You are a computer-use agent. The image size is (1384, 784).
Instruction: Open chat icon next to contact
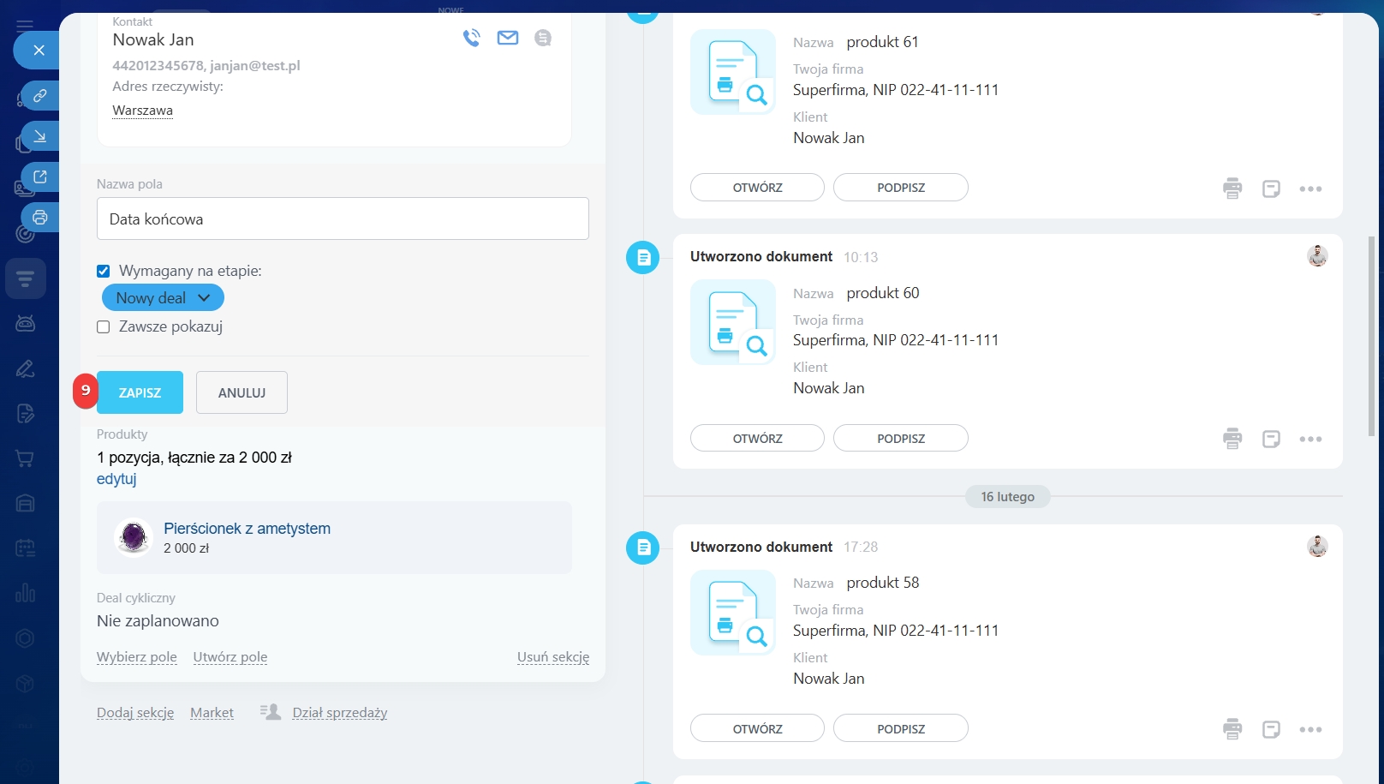543,38
